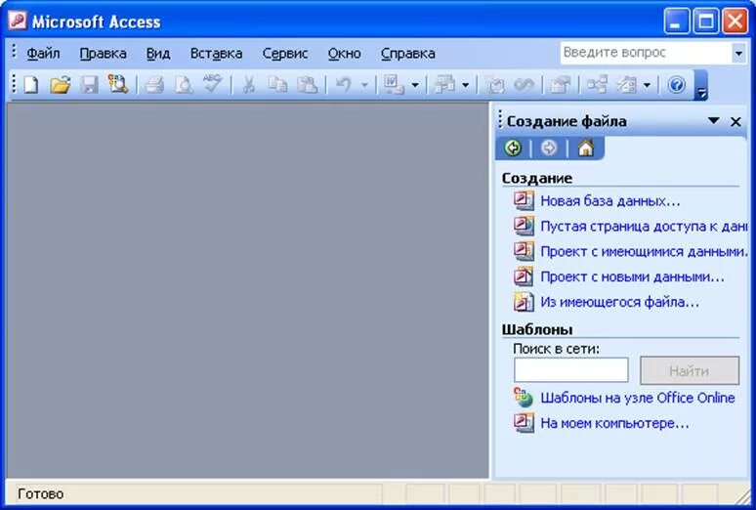Open the 'Создание файла' task pane menu arrow
This screenshot has width=756, height=510.
[x=714, y=120]
